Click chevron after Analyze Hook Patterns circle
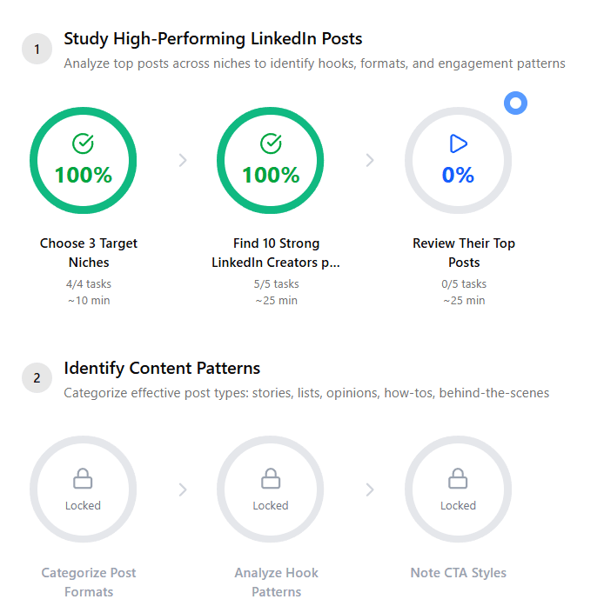 point(370,489)
